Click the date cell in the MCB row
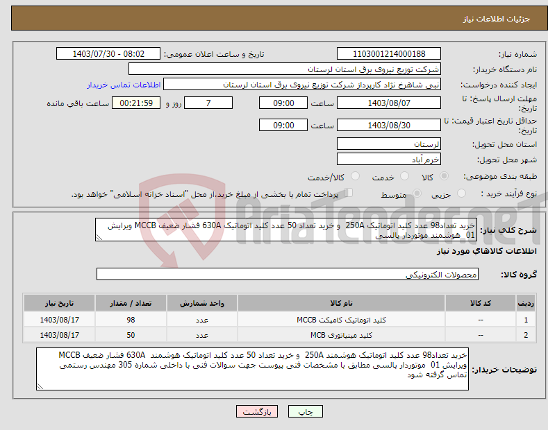Viewport: 548px width, 430px height. (60, 335)
